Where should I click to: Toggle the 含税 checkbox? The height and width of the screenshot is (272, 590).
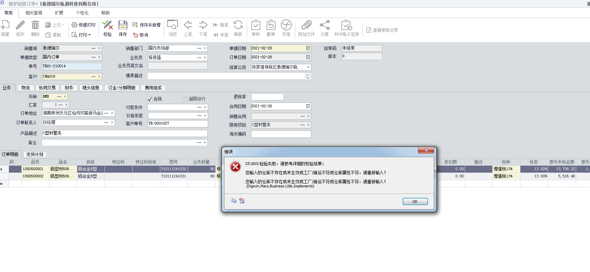pyautogui.click(x=150, y=99)
